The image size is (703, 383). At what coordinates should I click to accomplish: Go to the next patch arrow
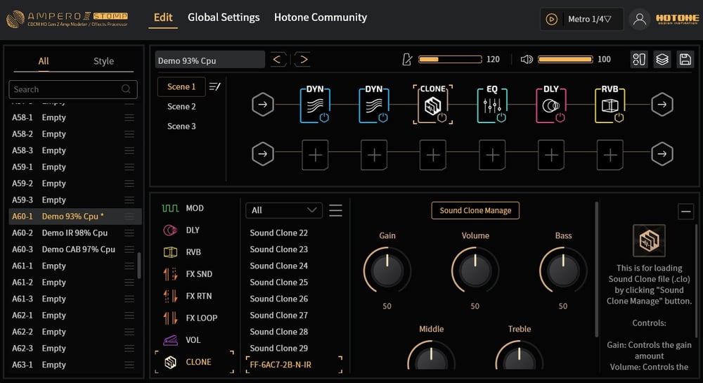(304, 59)
